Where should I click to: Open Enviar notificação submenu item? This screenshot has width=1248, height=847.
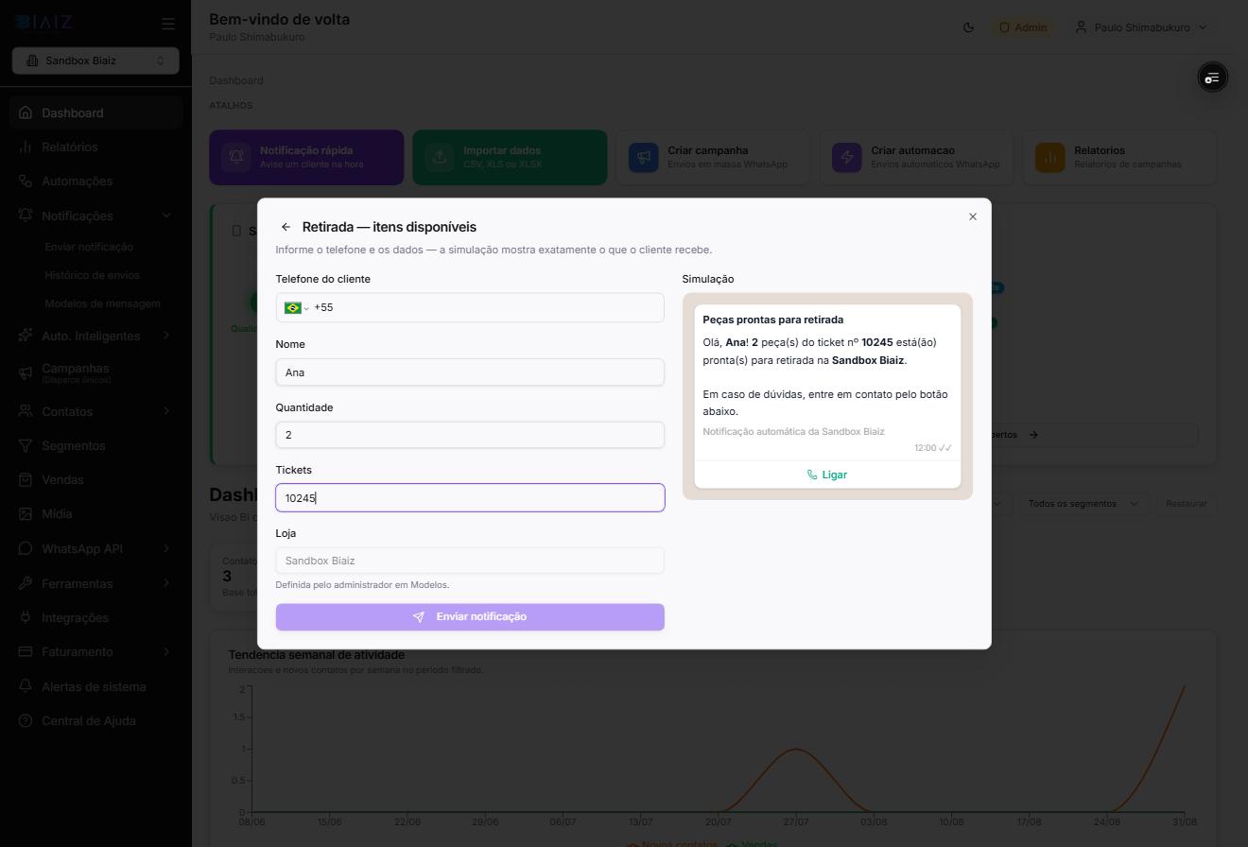89,247
